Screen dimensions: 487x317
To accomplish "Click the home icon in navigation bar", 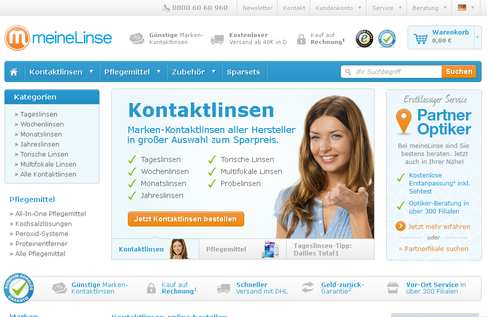I will click(x=13, y=72).
